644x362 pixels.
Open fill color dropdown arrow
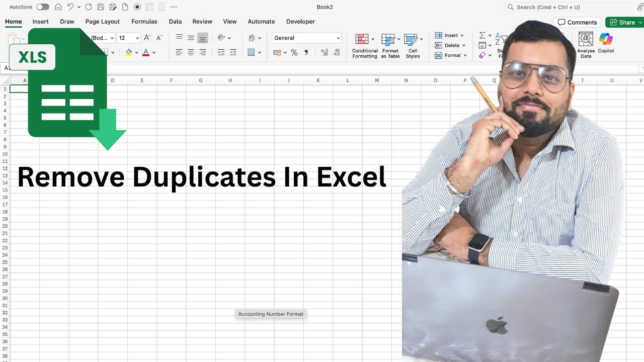pos(136,52)
